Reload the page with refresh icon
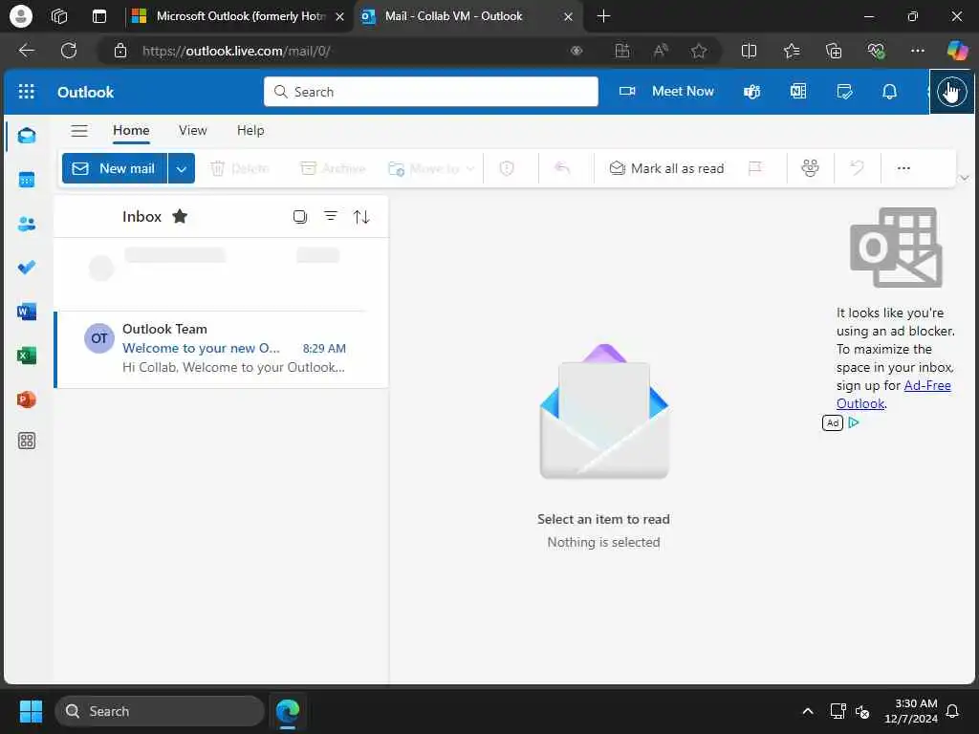 [x=69, y=51]
